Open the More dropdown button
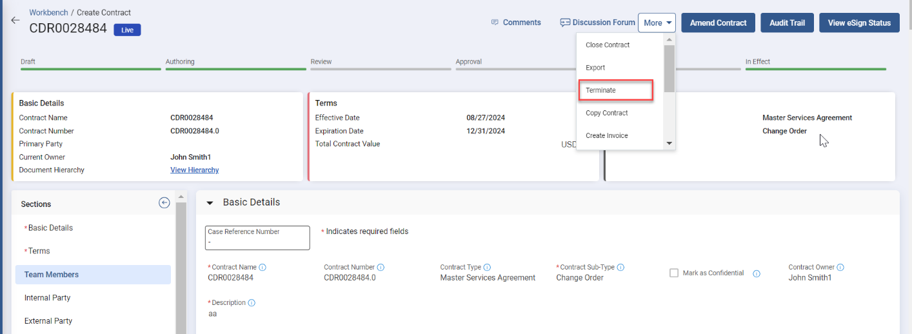The width and height of the screenshot is (912, 334). [x=657, y=23]
